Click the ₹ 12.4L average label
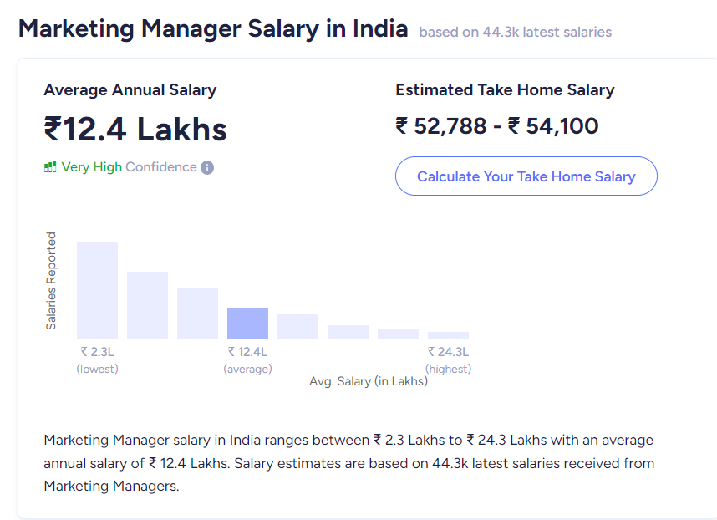 point(248,360)
